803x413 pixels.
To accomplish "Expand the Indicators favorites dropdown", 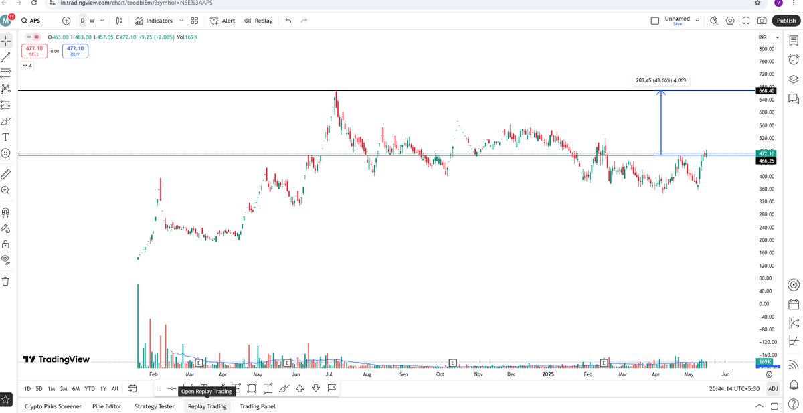I will click(x=180, y=21).
